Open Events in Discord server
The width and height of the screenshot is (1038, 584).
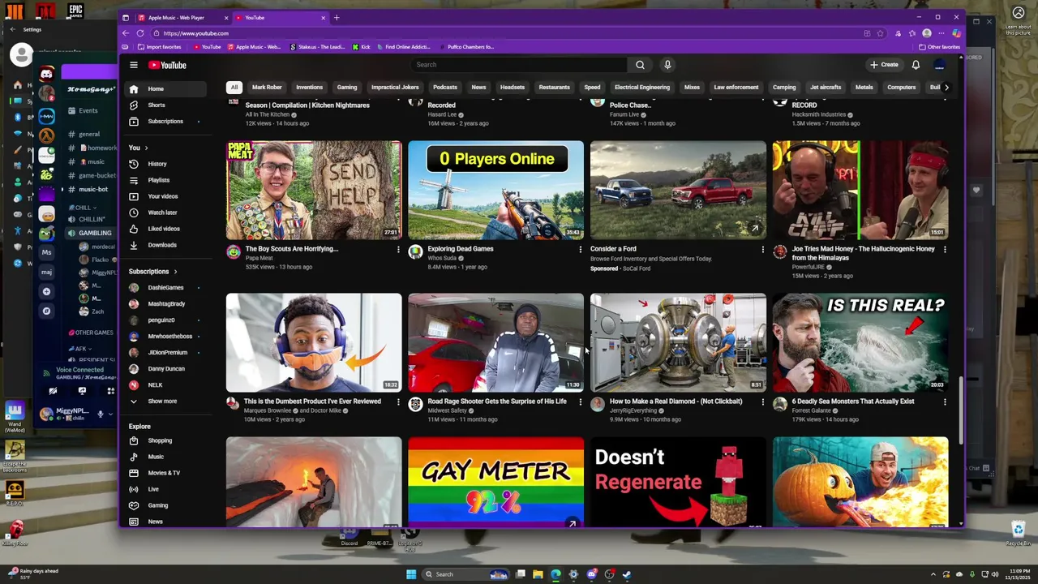(x=88, y=110)
